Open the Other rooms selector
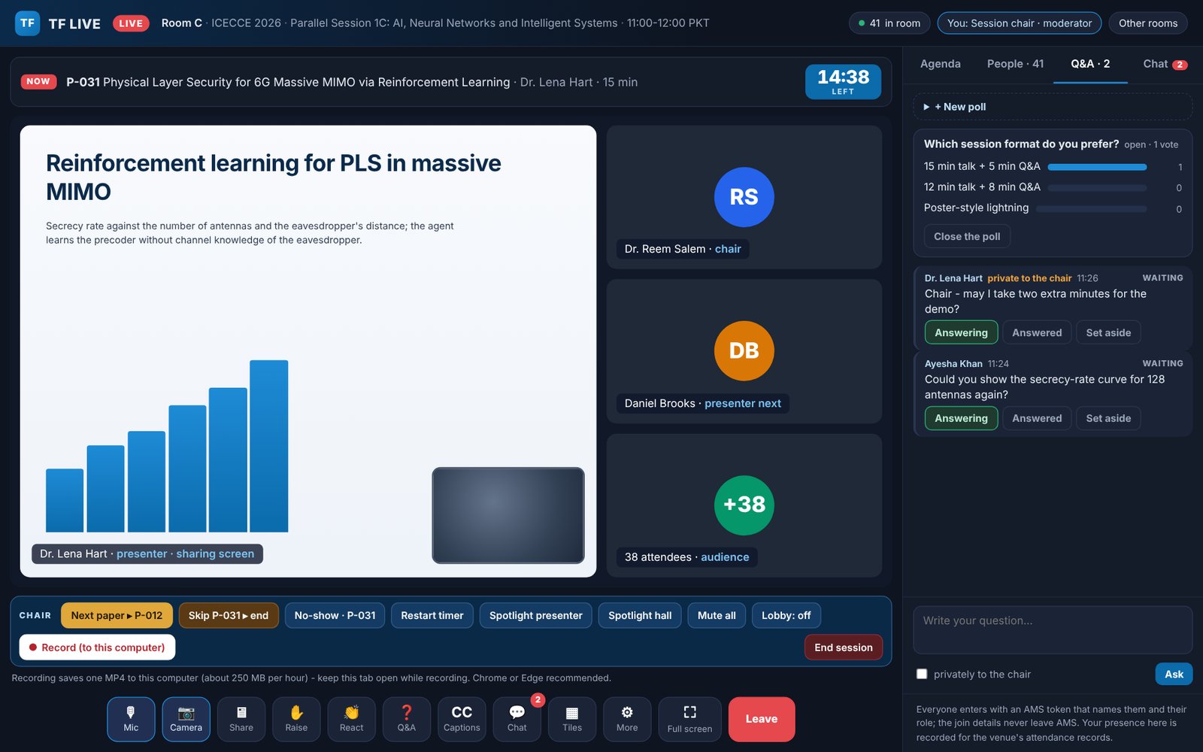 click(x=1148, y=23)
